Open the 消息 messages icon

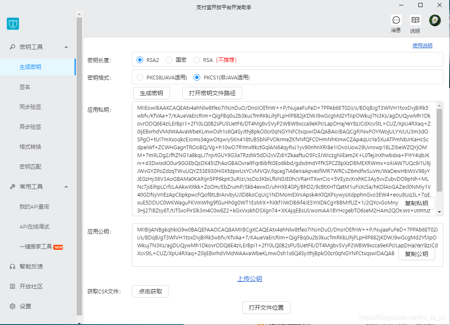pos(396,20)
